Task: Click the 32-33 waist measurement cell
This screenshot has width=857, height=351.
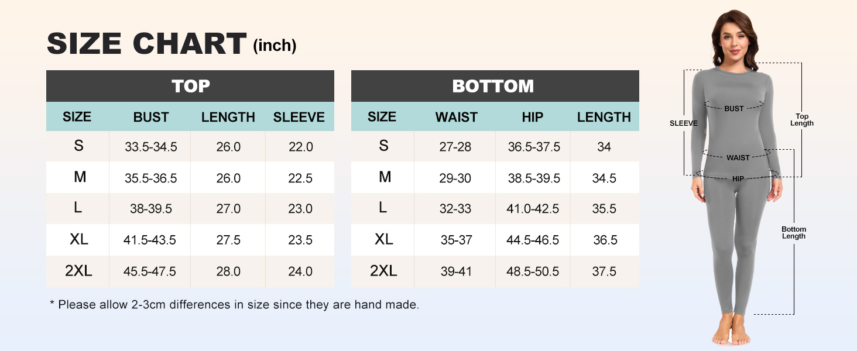Action: pos(455,209)
